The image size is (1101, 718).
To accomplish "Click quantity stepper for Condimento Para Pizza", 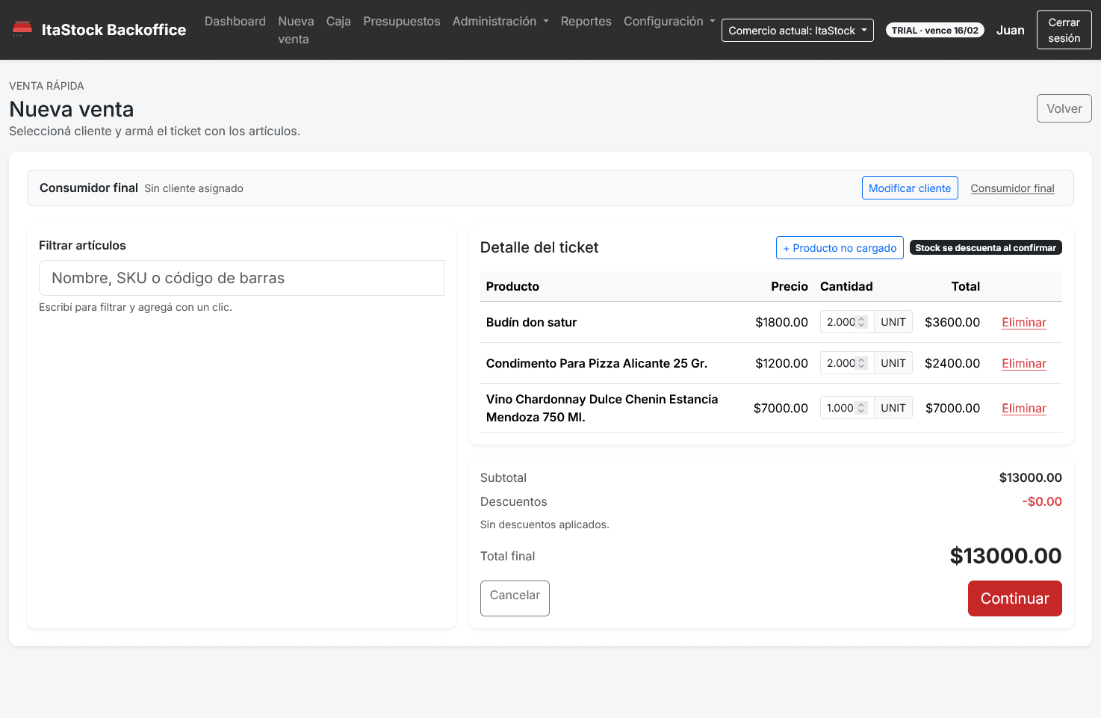I will pos(861,363).
